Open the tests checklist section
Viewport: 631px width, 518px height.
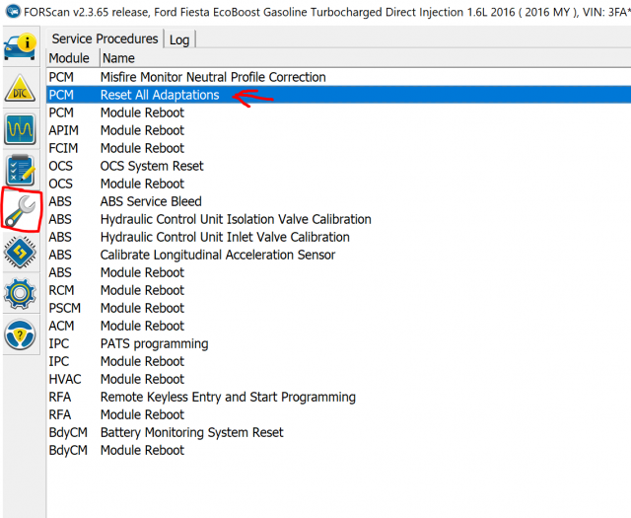point(22,170)
